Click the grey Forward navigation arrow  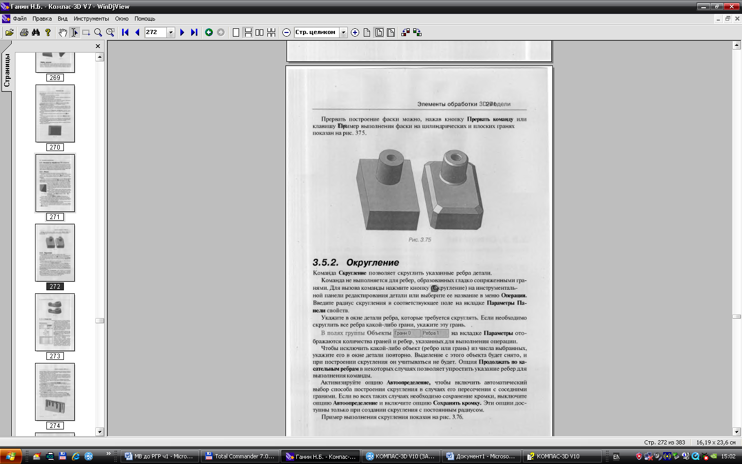click(x=221, y=32)
